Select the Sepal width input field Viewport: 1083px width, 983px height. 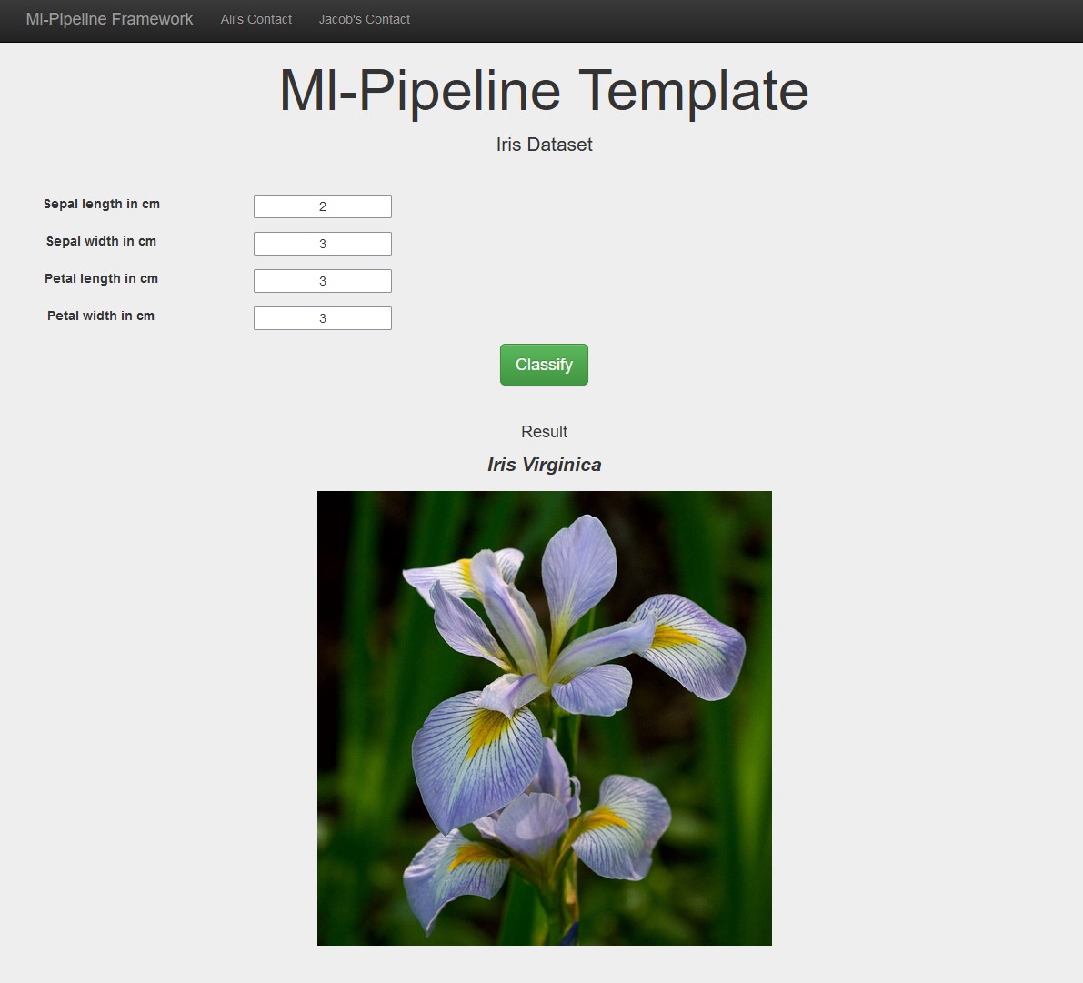[322, 243]
